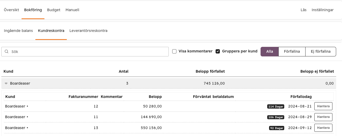
Task: Collapse the Boardeaser customer group triangle
Action: point(6,84)
